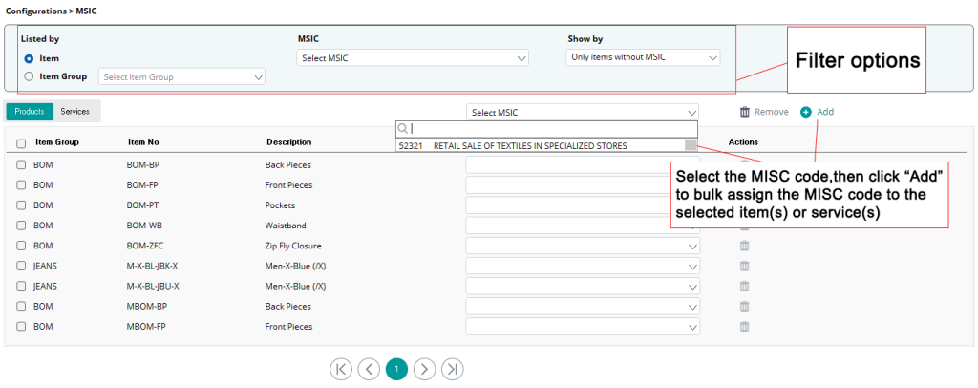Tick the BOM-WB Waistband checkbox
The image size is (978, 388).
click(21, 226)
